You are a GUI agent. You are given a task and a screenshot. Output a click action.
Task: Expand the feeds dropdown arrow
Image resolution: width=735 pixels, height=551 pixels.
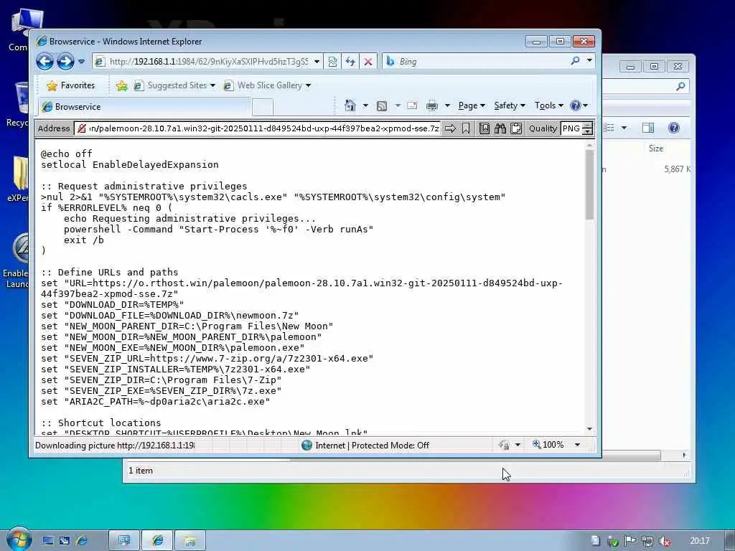point(398,105)
